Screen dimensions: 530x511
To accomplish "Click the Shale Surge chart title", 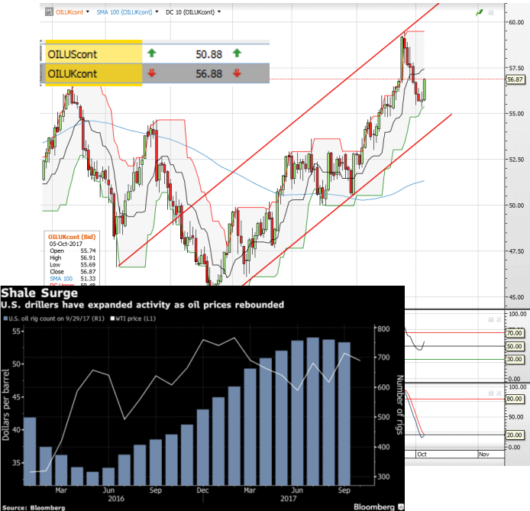I will pos(39,293).
